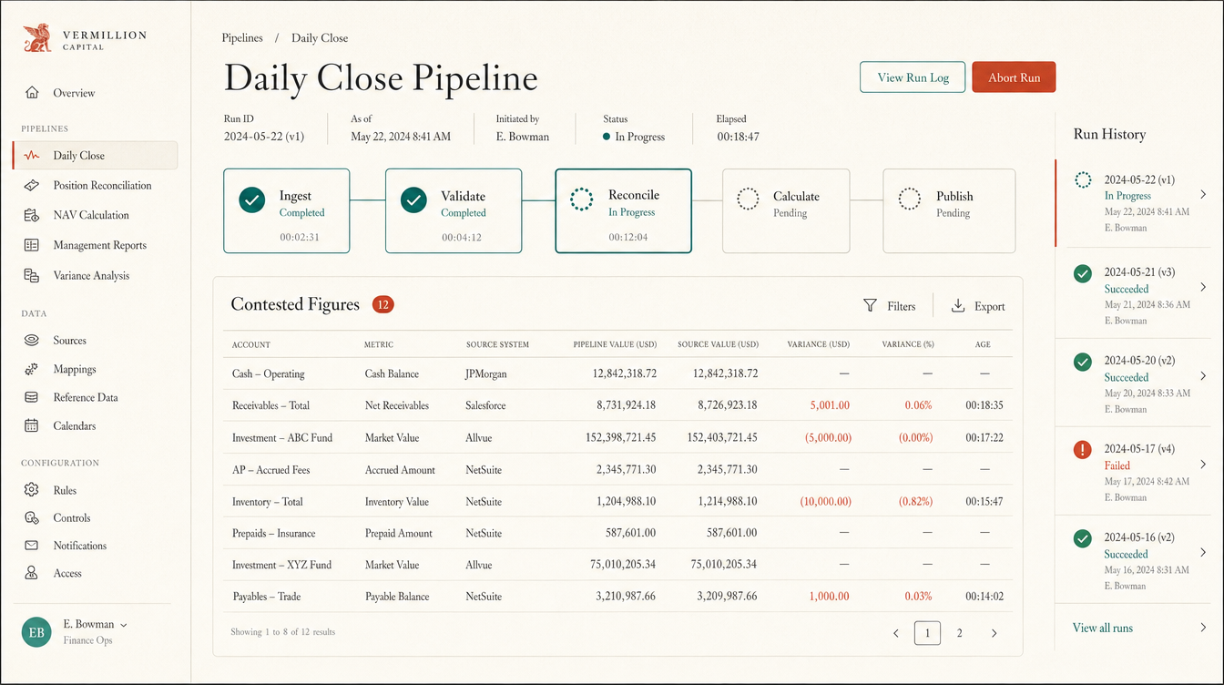The width and height of the screenshot is (1224, 685).
Task: Select the Reconcile pipeline stage card
Action: tap(623, 210)
